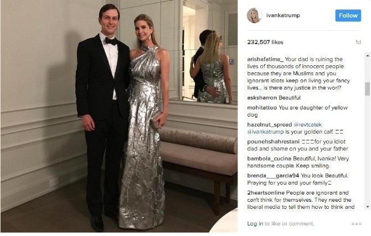The image size is (371, 236).
Task: Click the scroll up arrow in comments
Action: 368,56
